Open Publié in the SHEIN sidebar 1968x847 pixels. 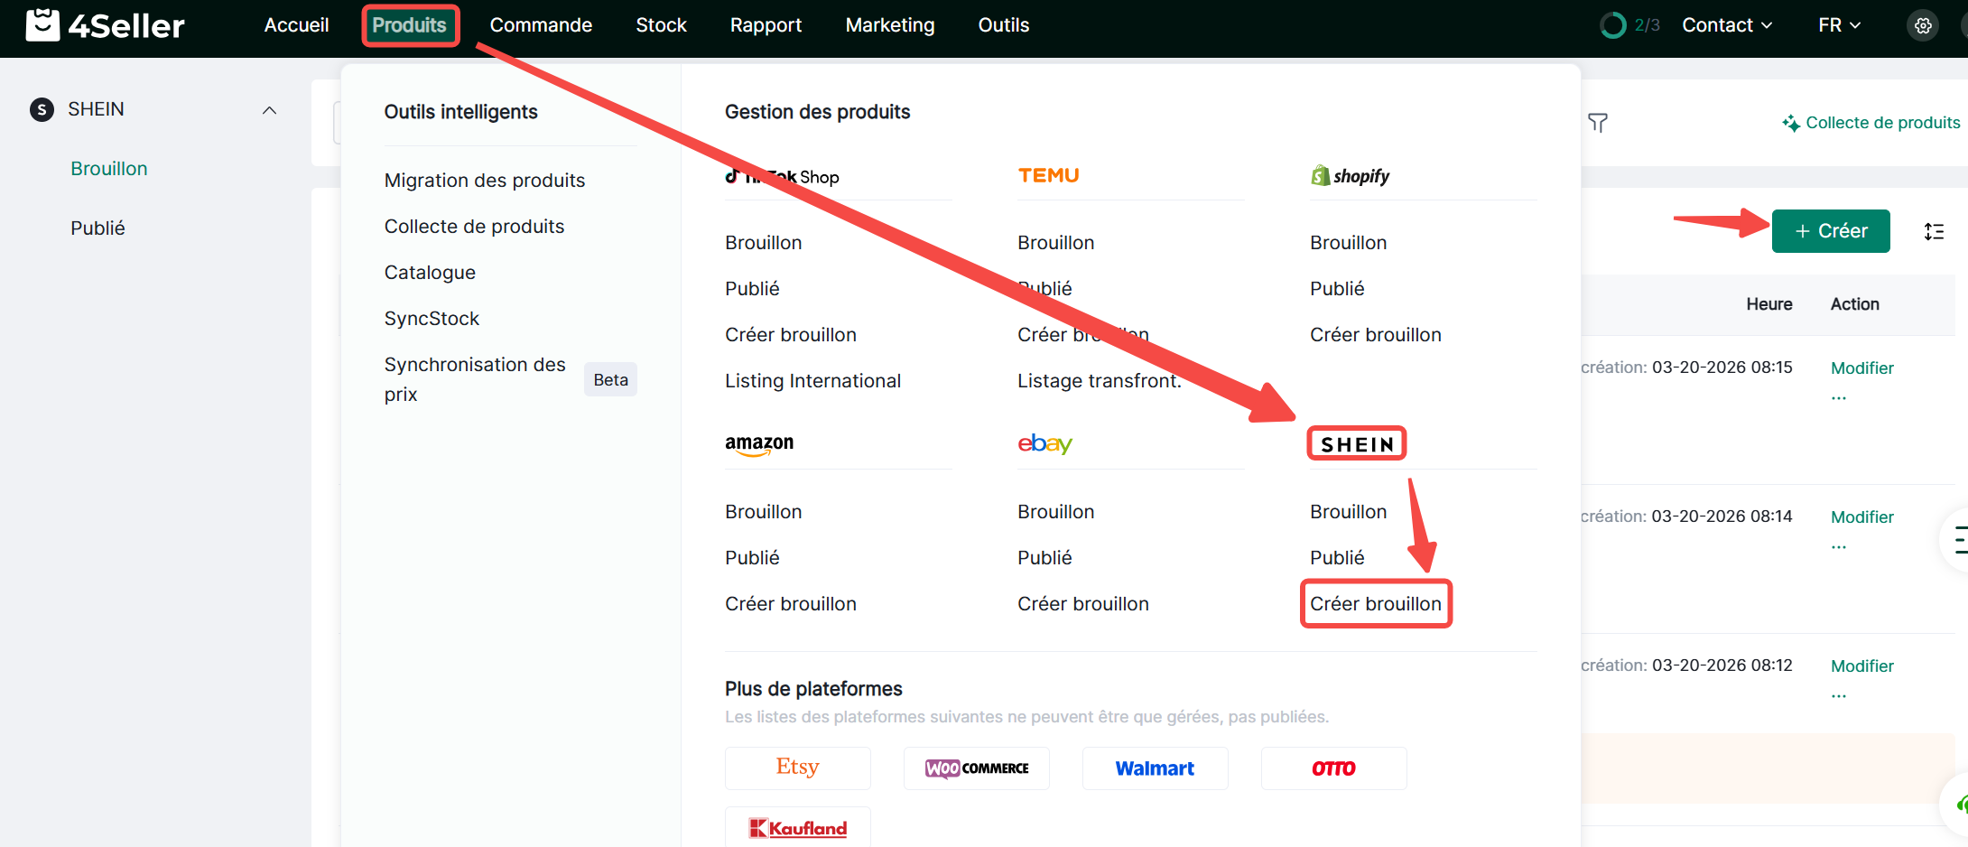[x=97, y=228]
